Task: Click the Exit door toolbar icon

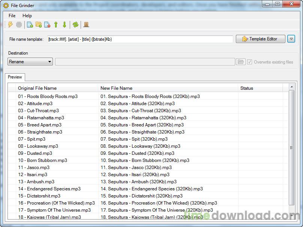Action: (86, 24)
